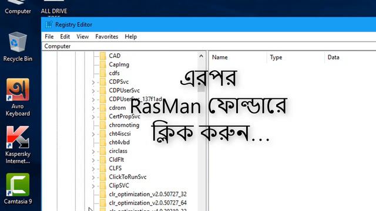Select clr_optimization_v2.0.50727_32 folder icon

(103, 194)
